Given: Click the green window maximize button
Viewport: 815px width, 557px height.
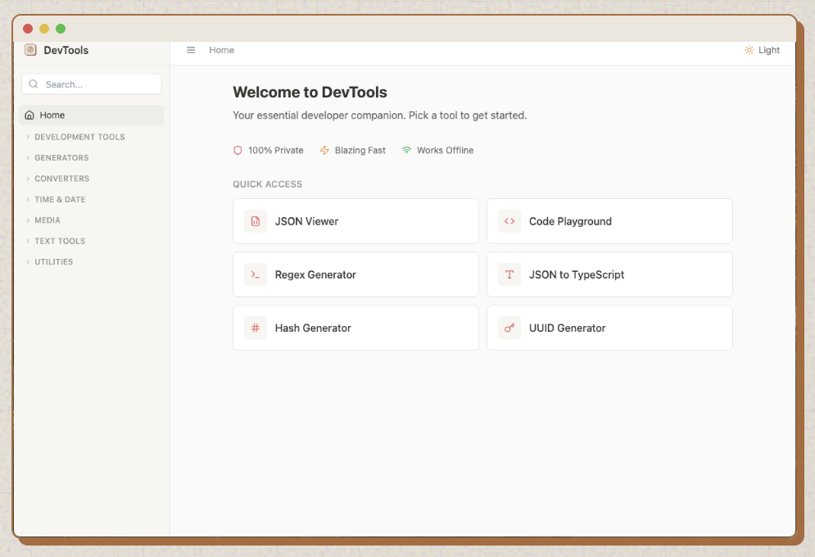Looking at the screenshot, I should tap(61, 29).
